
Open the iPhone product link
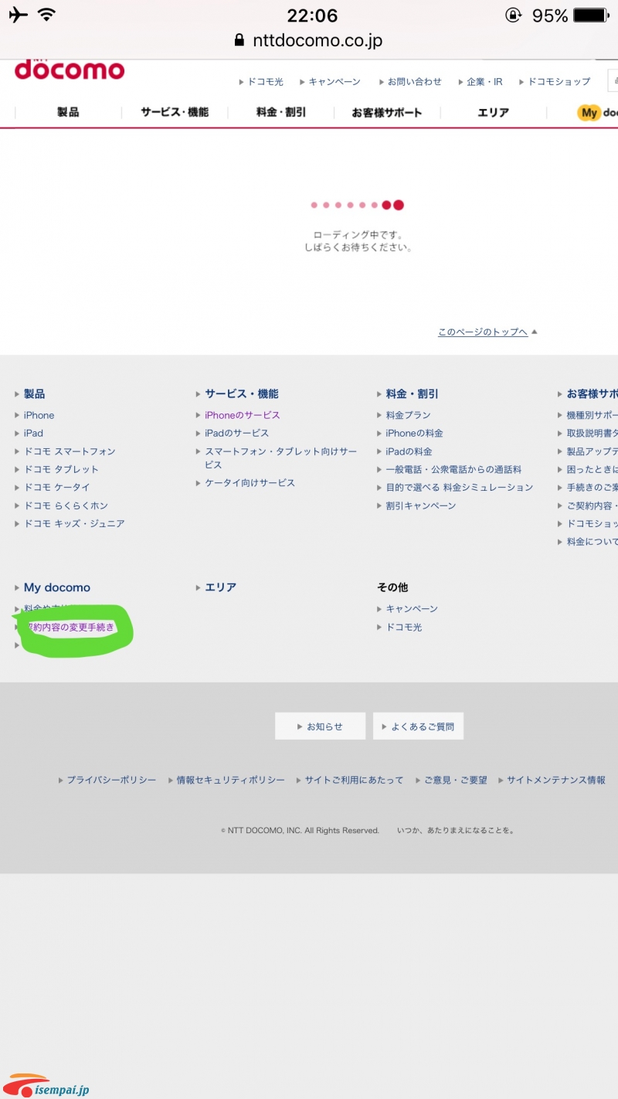click(39, 415)
